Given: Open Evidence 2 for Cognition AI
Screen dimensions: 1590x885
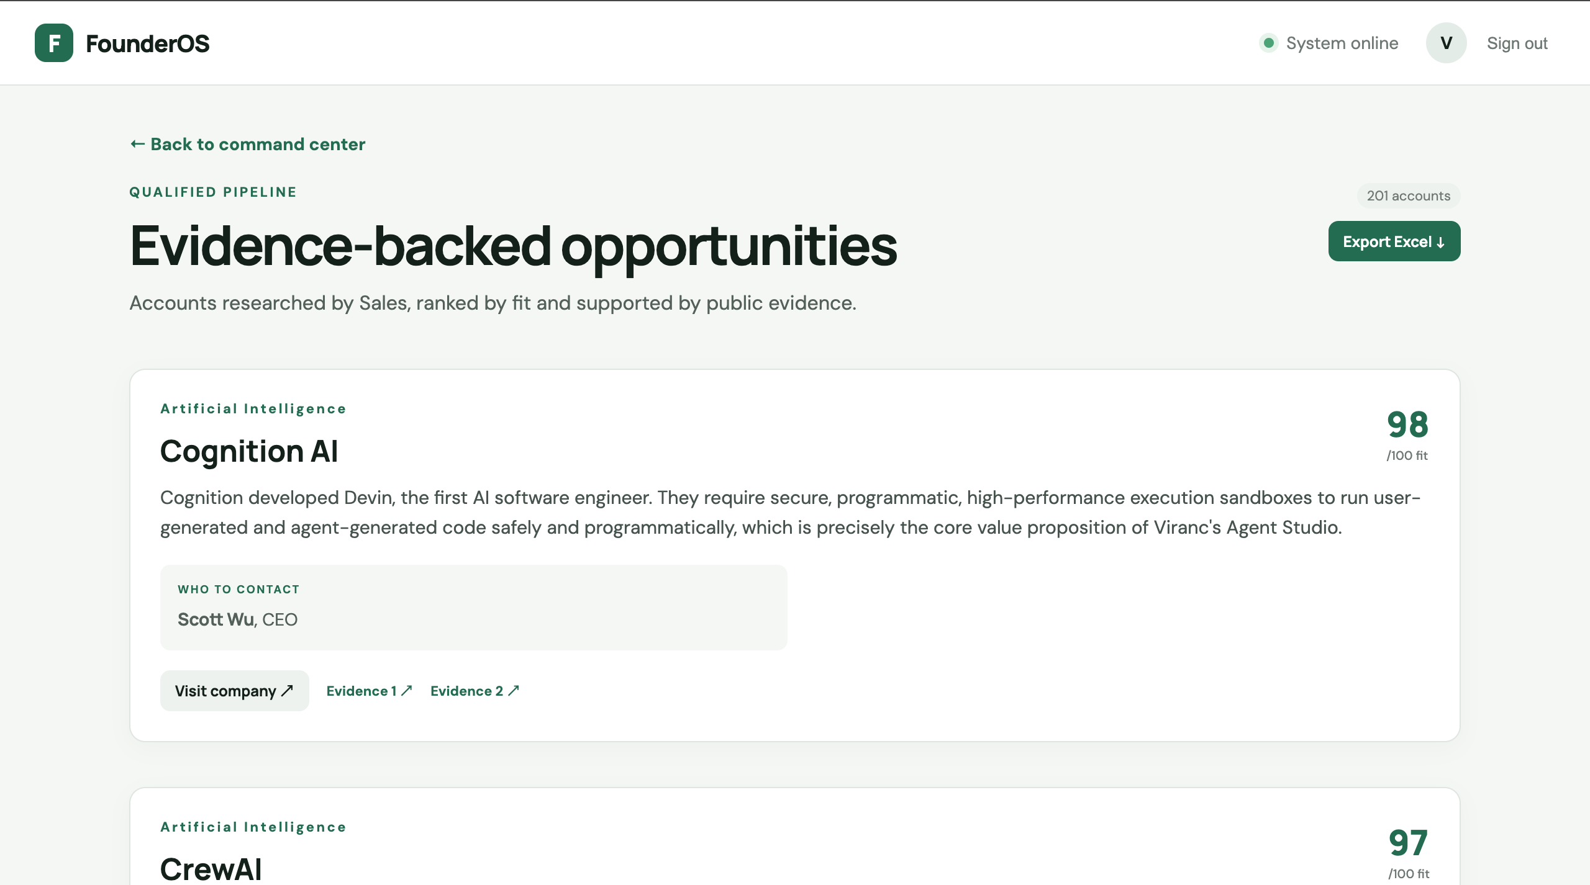Looking at the screenshot, I should tap(475, 691).
